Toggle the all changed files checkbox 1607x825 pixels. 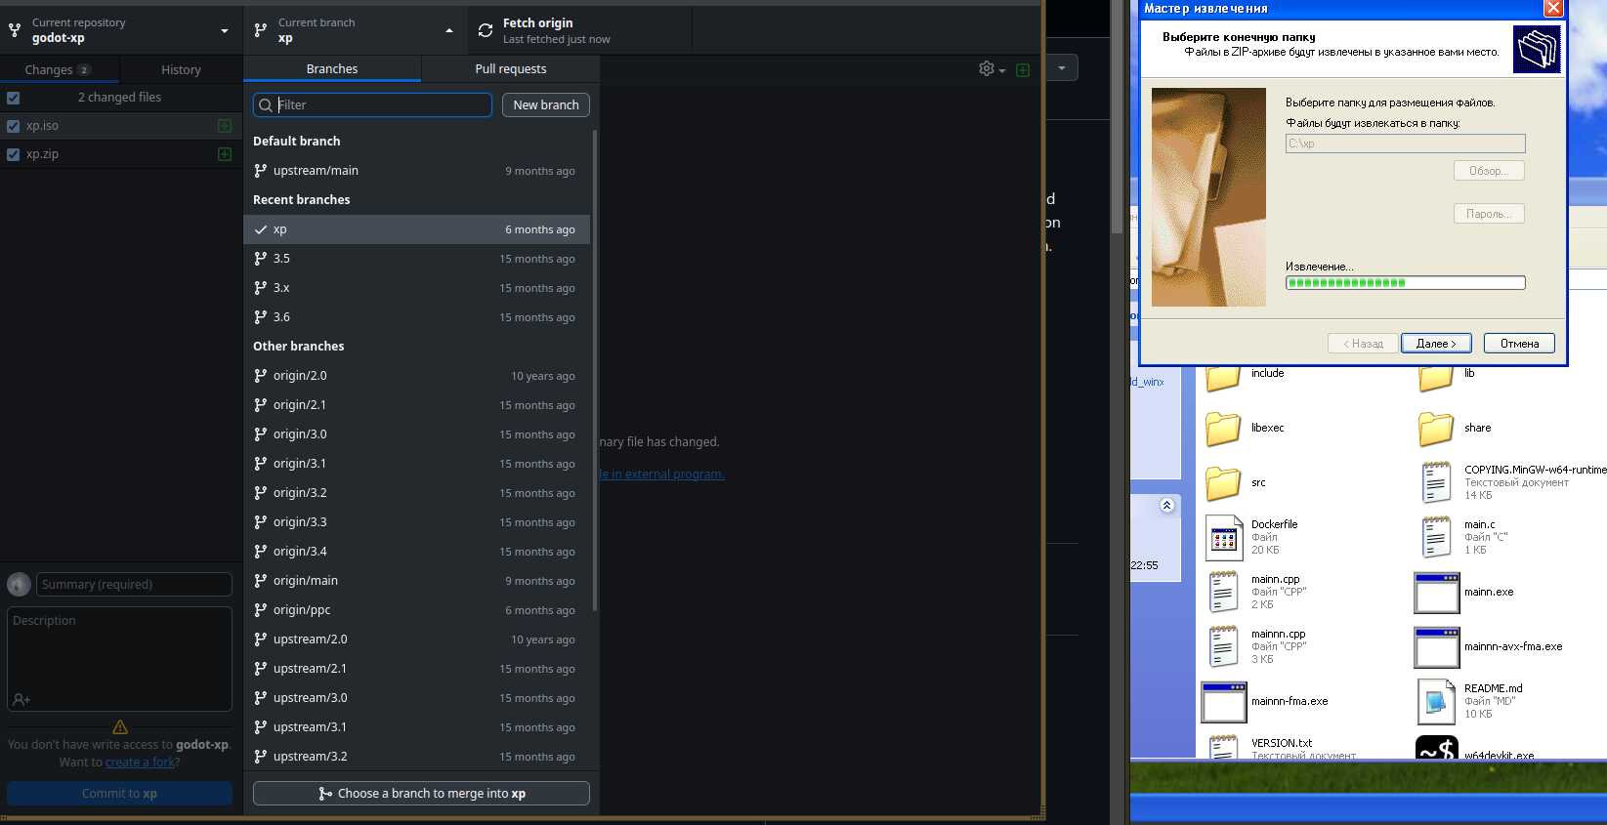(x=14, y=98)
